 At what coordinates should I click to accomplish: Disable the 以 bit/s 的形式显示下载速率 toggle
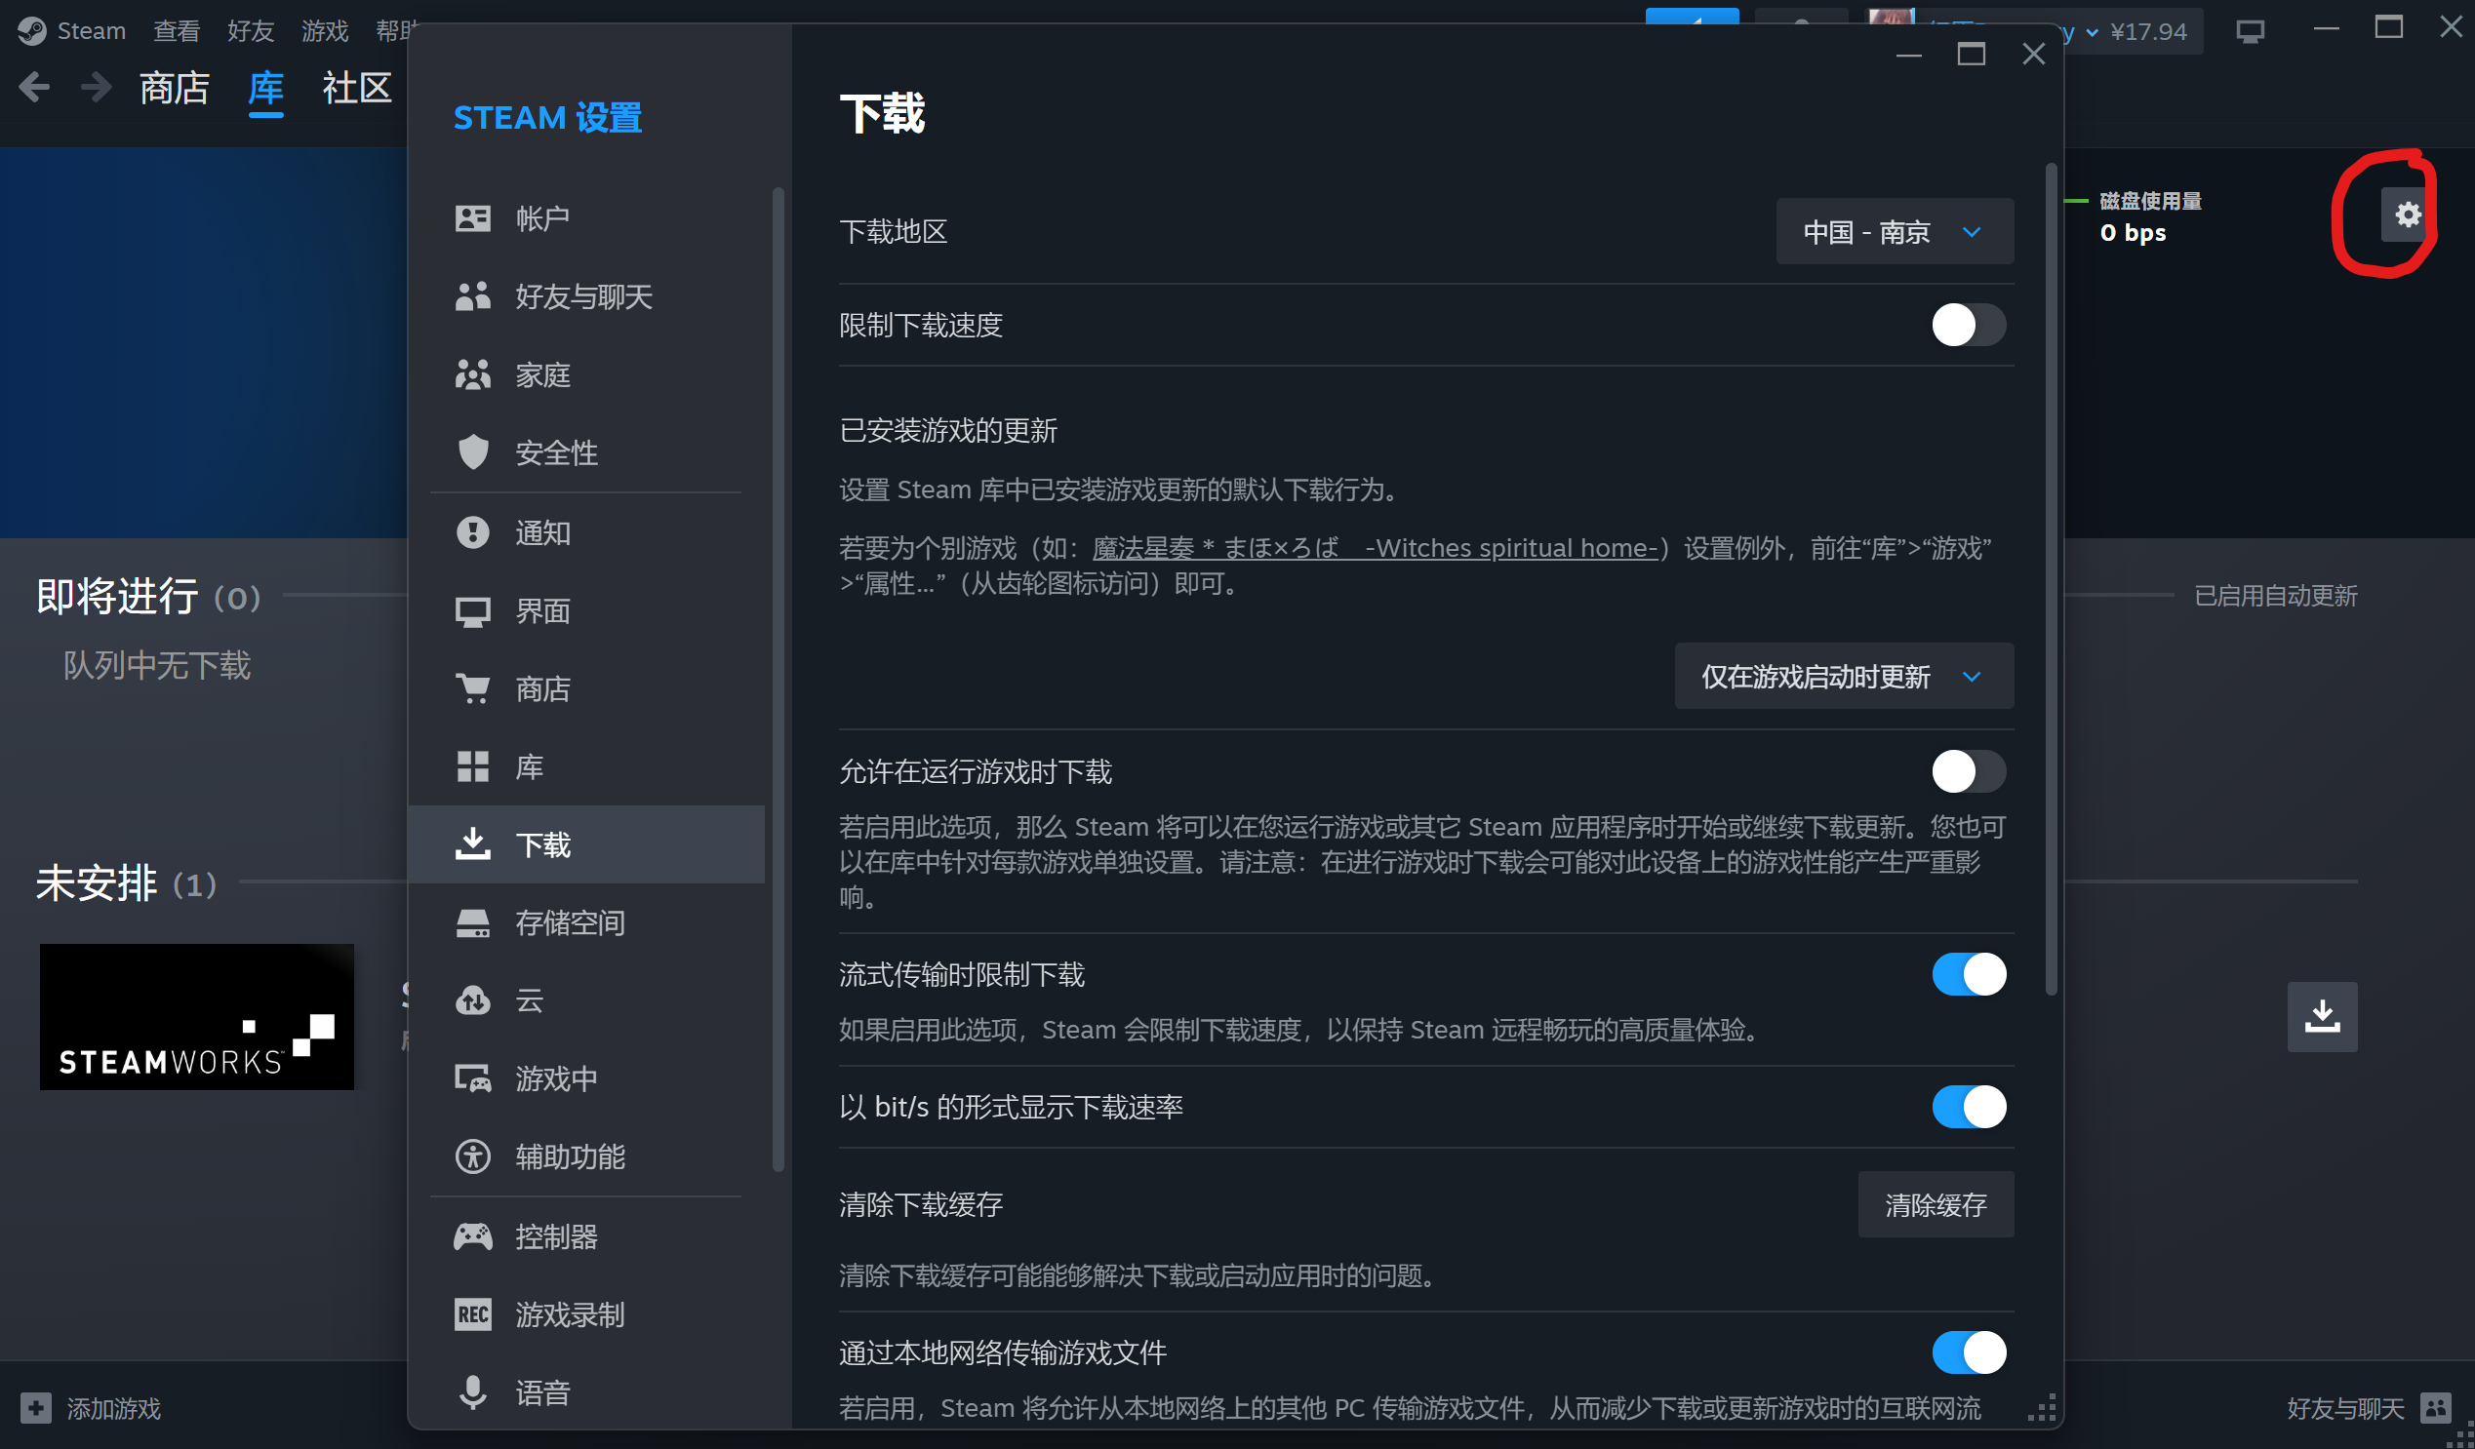point(1968,1107)
